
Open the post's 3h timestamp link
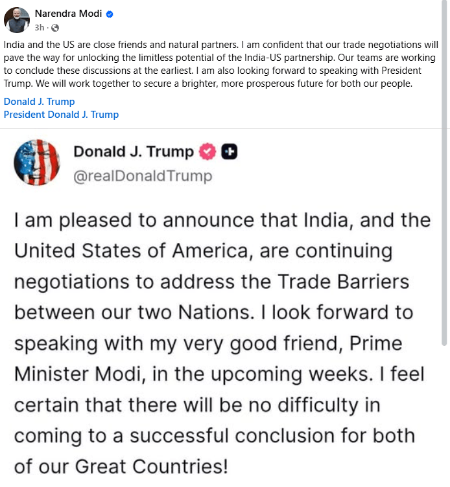[40, 28]
